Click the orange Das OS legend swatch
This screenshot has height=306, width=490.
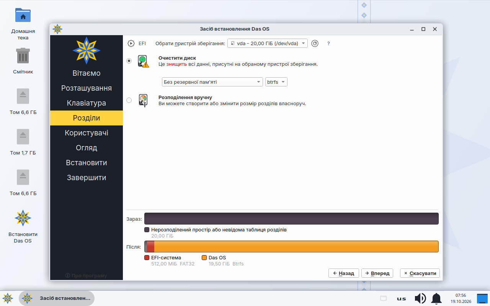click(204, 258)
